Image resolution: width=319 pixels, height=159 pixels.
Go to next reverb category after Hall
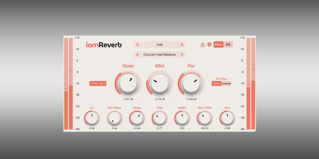[x=182, y=45]
